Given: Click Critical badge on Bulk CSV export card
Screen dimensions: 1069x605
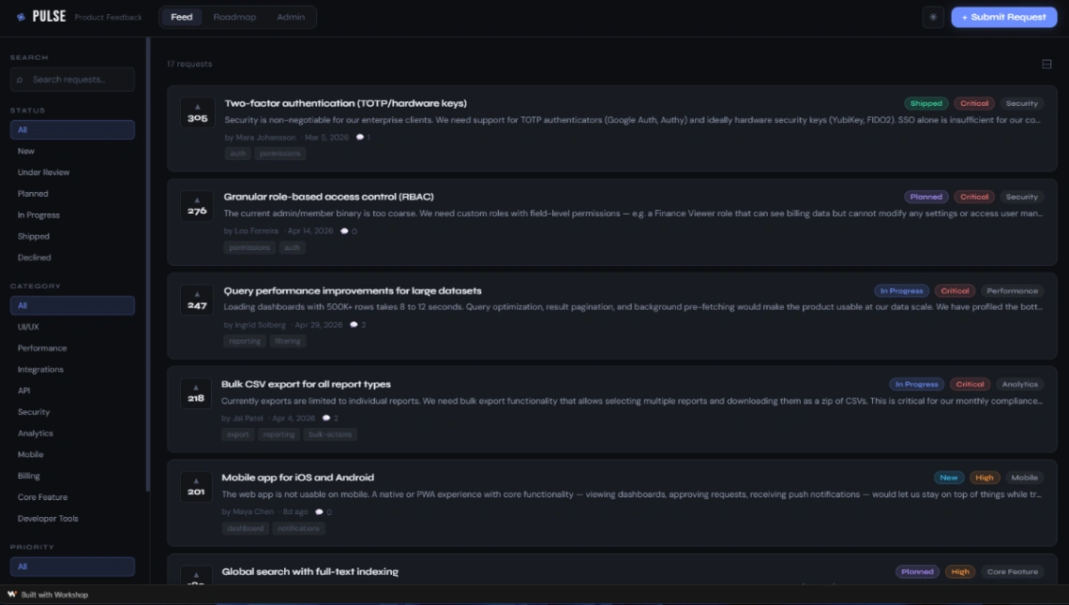Looking at the screenshot, I should tap(970, 385).
